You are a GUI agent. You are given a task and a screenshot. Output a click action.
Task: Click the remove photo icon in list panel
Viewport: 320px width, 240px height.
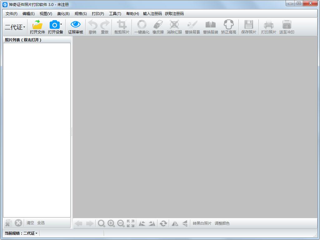coord(8,223)
